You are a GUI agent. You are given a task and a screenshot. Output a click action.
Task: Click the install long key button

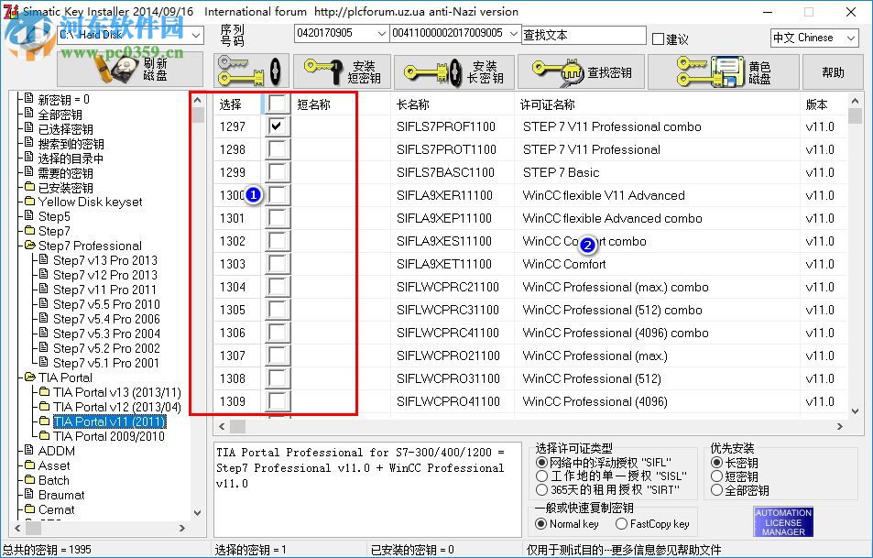(x=453, y=71)
